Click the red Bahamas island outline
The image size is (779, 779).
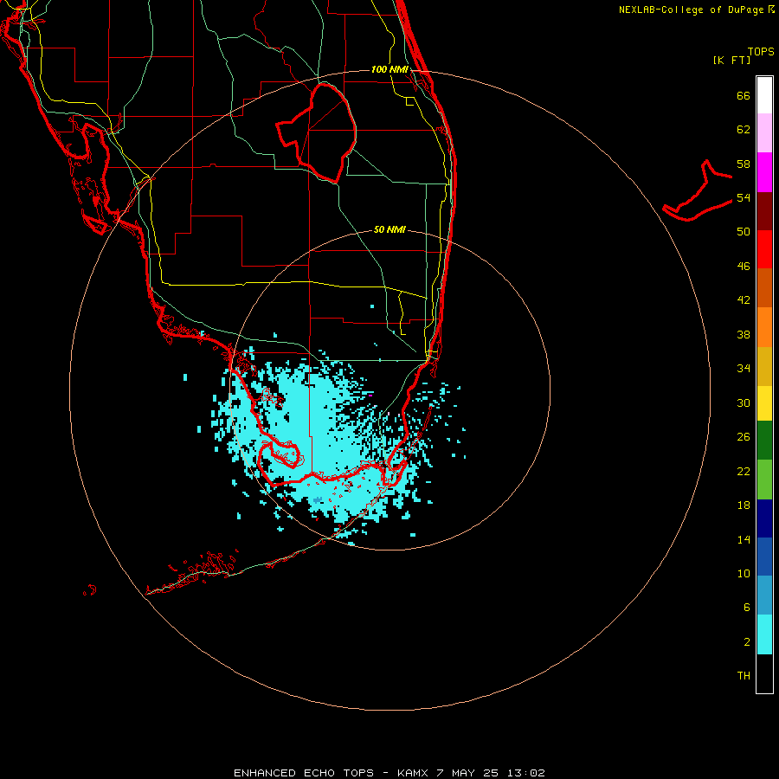pos(698,190)
